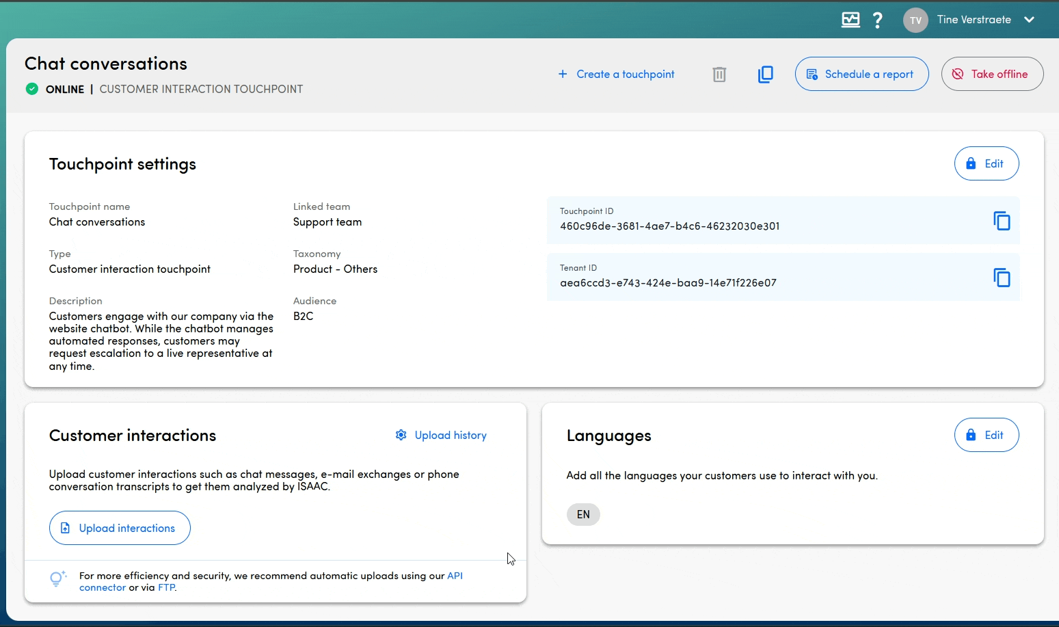This screenshot has width=1059, height=627.
Task: Delete the touchpoint with trash icon
Action: [719, 74]
